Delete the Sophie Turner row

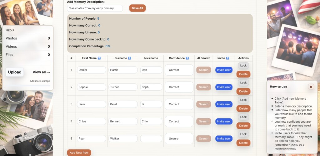click(243, 91)
